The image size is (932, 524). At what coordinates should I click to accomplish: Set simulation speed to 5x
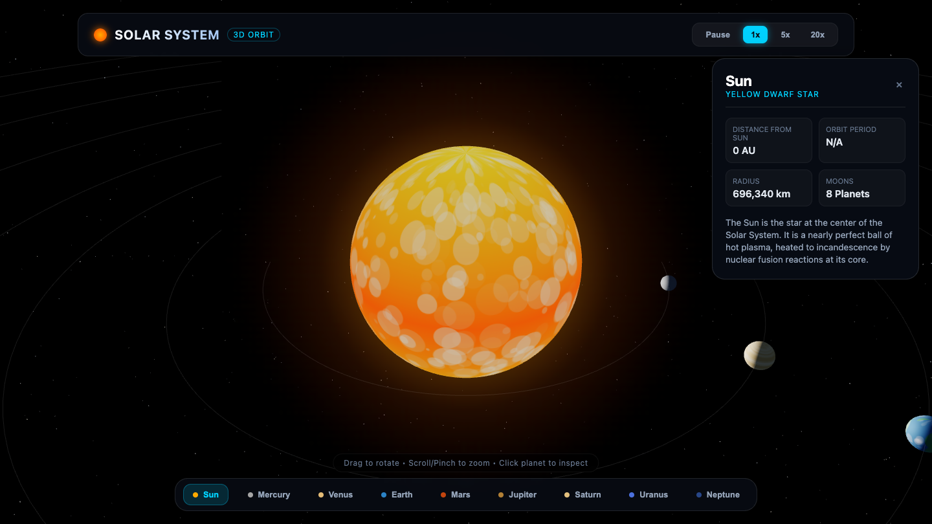pos(785,35)
